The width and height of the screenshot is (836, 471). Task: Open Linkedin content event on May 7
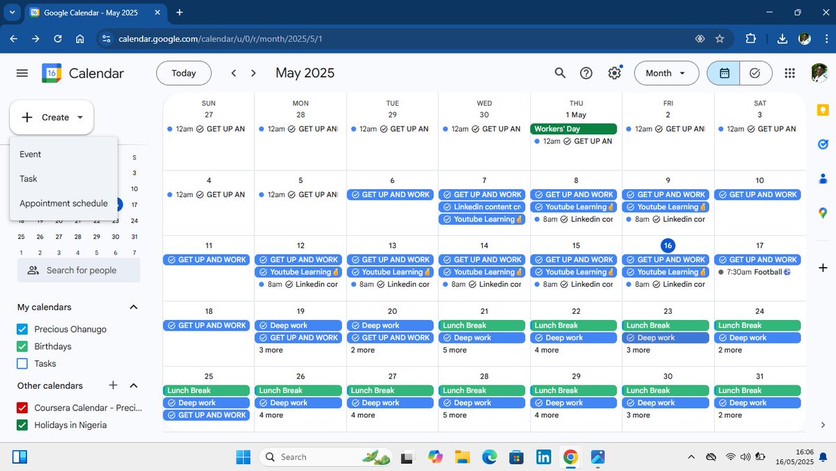click(481, 207)
